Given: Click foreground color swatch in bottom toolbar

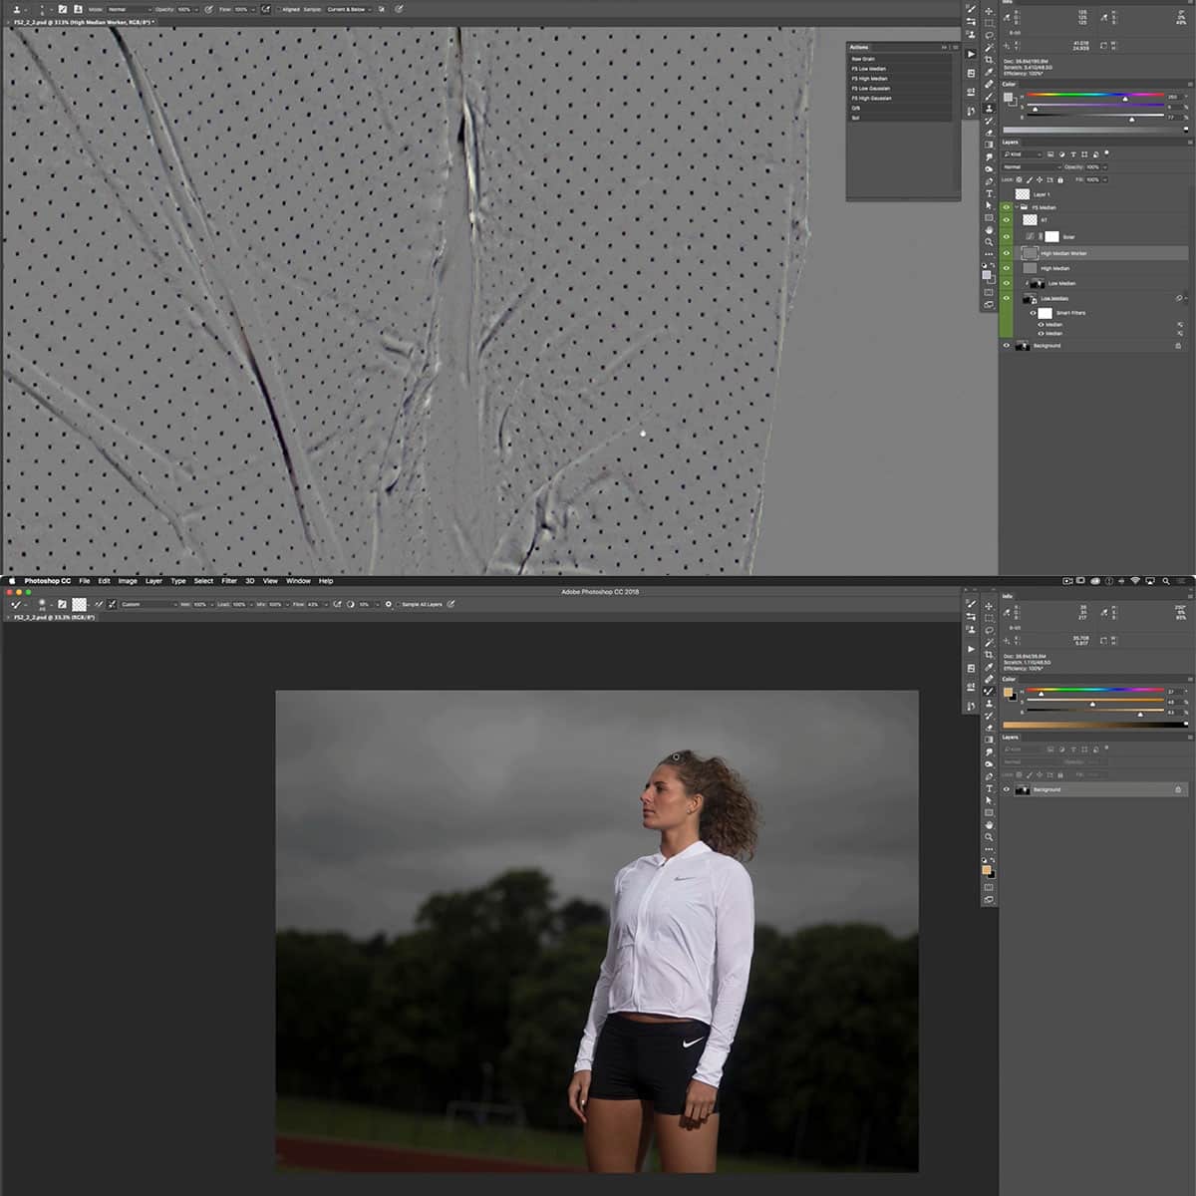Looking at the screenshot, I should tap(986, 870).
